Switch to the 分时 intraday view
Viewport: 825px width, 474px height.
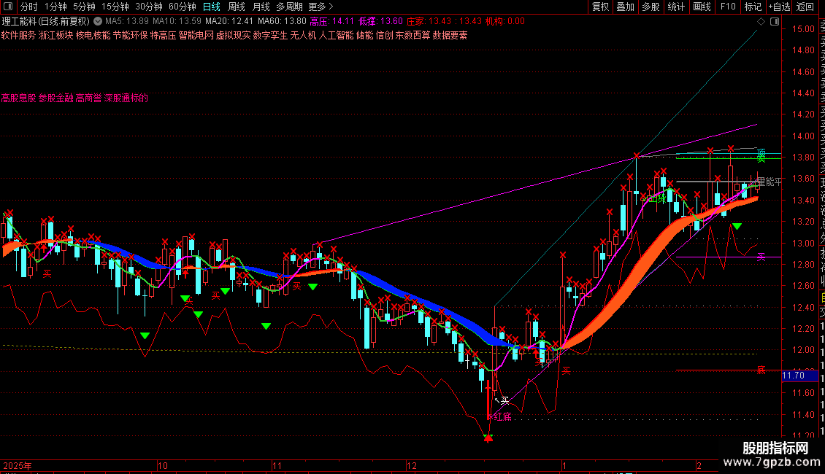[x=29, y=7]
